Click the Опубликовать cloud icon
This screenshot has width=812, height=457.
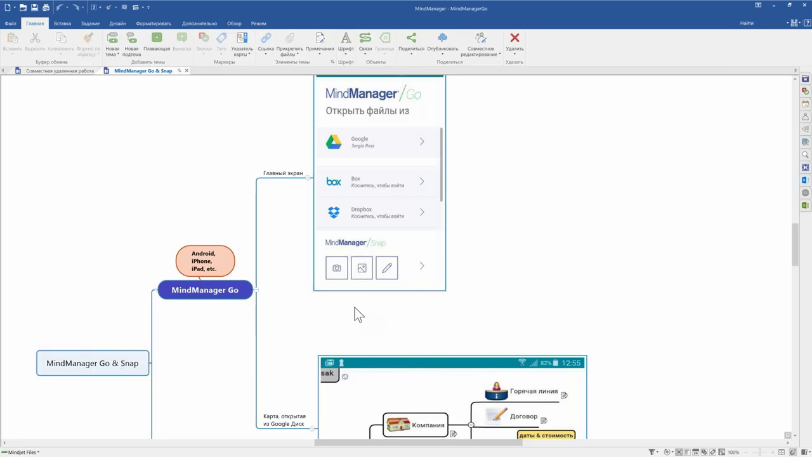point(442,38)
